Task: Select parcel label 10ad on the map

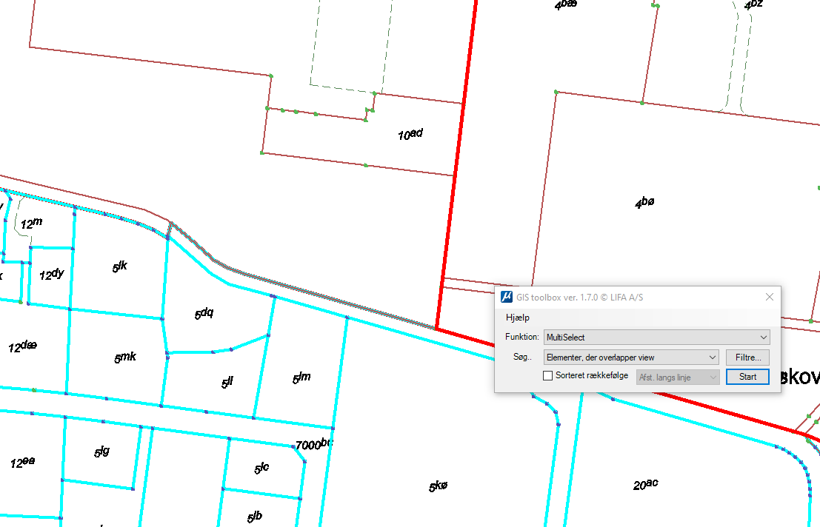Action: pos(410,135)
